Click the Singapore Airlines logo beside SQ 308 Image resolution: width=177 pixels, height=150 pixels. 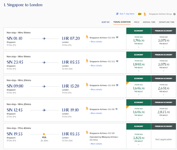(87, 85)
